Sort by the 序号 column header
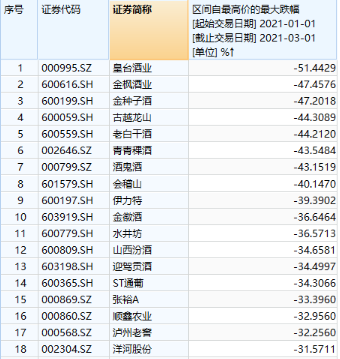This screenshot has width=340, height=359. coord(19,29)
